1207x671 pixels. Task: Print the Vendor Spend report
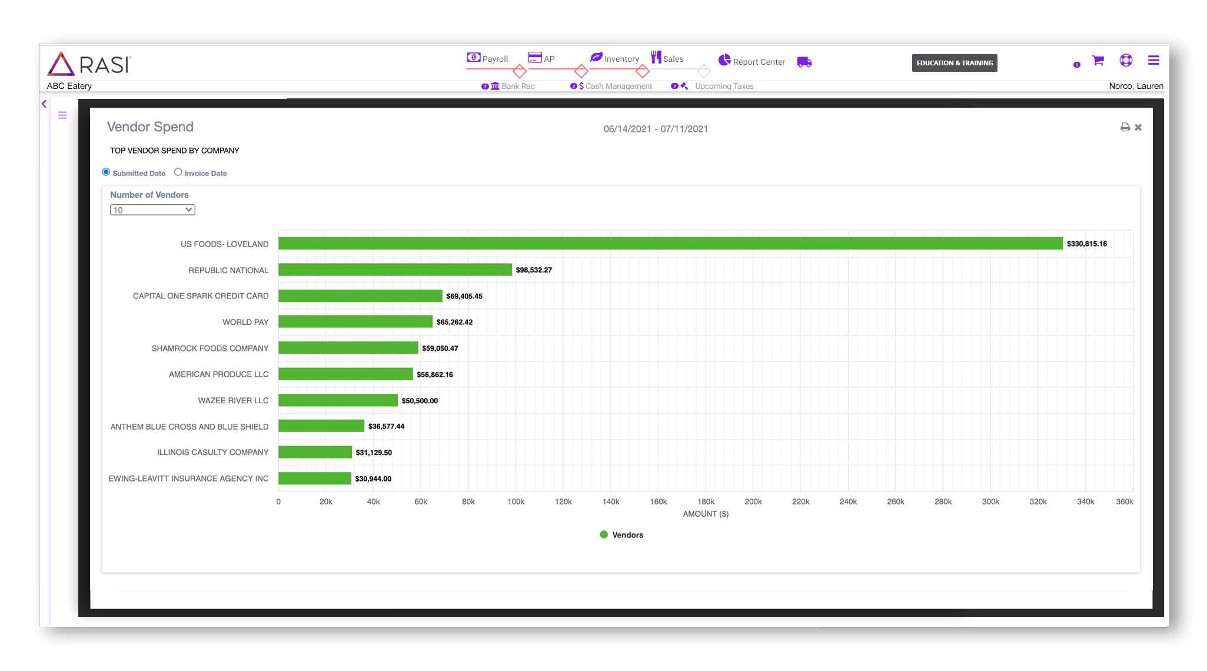(x=1125, y=127)
